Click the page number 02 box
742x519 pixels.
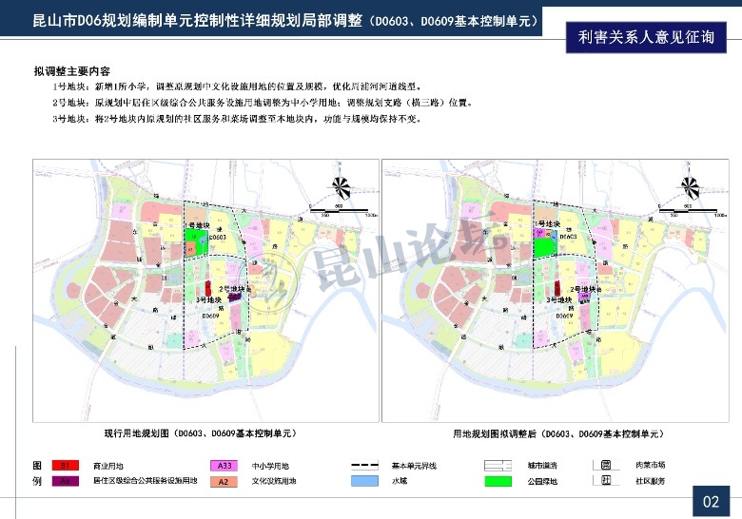click(711, 501)
